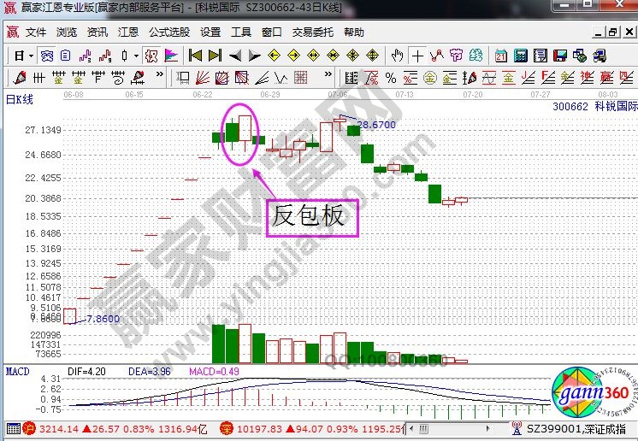Toggle the crosshair cursor tool
Screen dimensions: 638x441
pyautogui.click(x=417, y=56)
